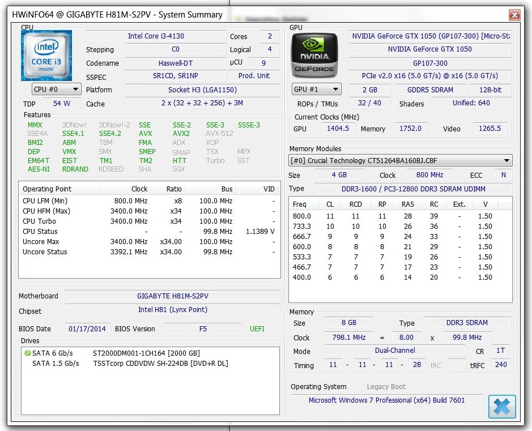Click the GDDR5 SDRAM memory type field

click(x=430, y=90)
